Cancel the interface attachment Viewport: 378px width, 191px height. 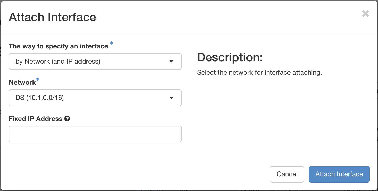287,174
